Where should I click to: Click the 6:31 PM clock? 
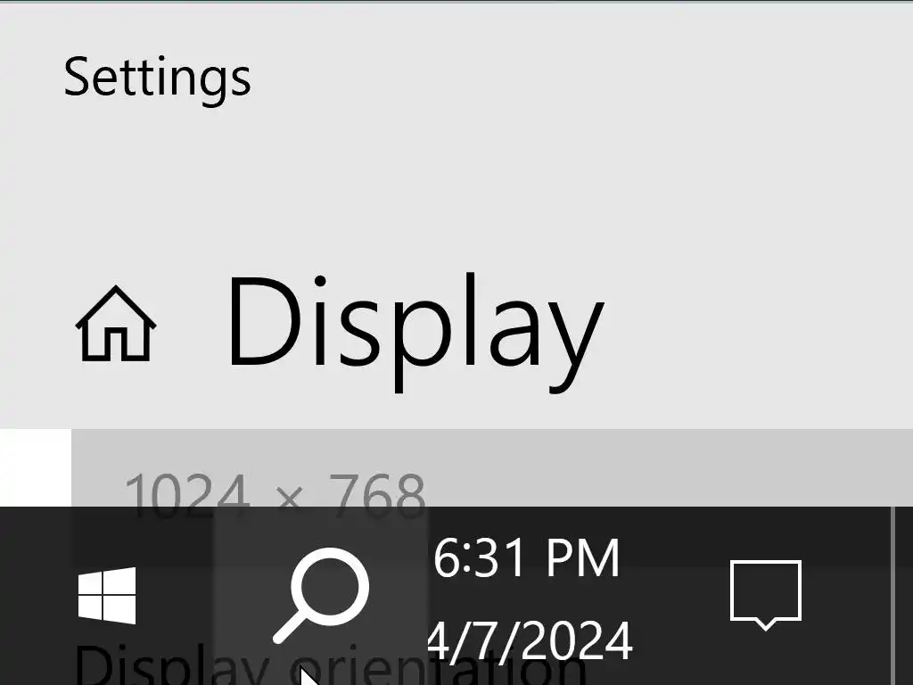tap(526, 558)
